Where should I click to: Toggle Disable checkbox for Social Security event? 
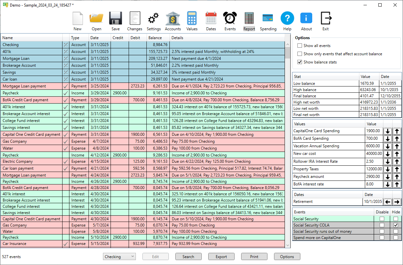(x=382, y=219)
